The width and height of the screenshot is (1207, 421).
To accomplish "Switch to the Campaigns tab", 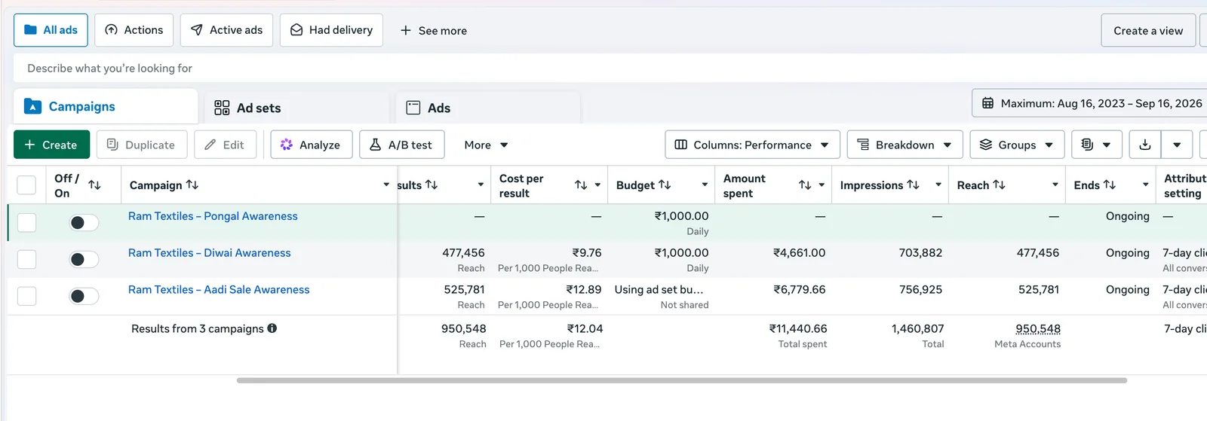I will pyautogui.click(x=106, y=106).
